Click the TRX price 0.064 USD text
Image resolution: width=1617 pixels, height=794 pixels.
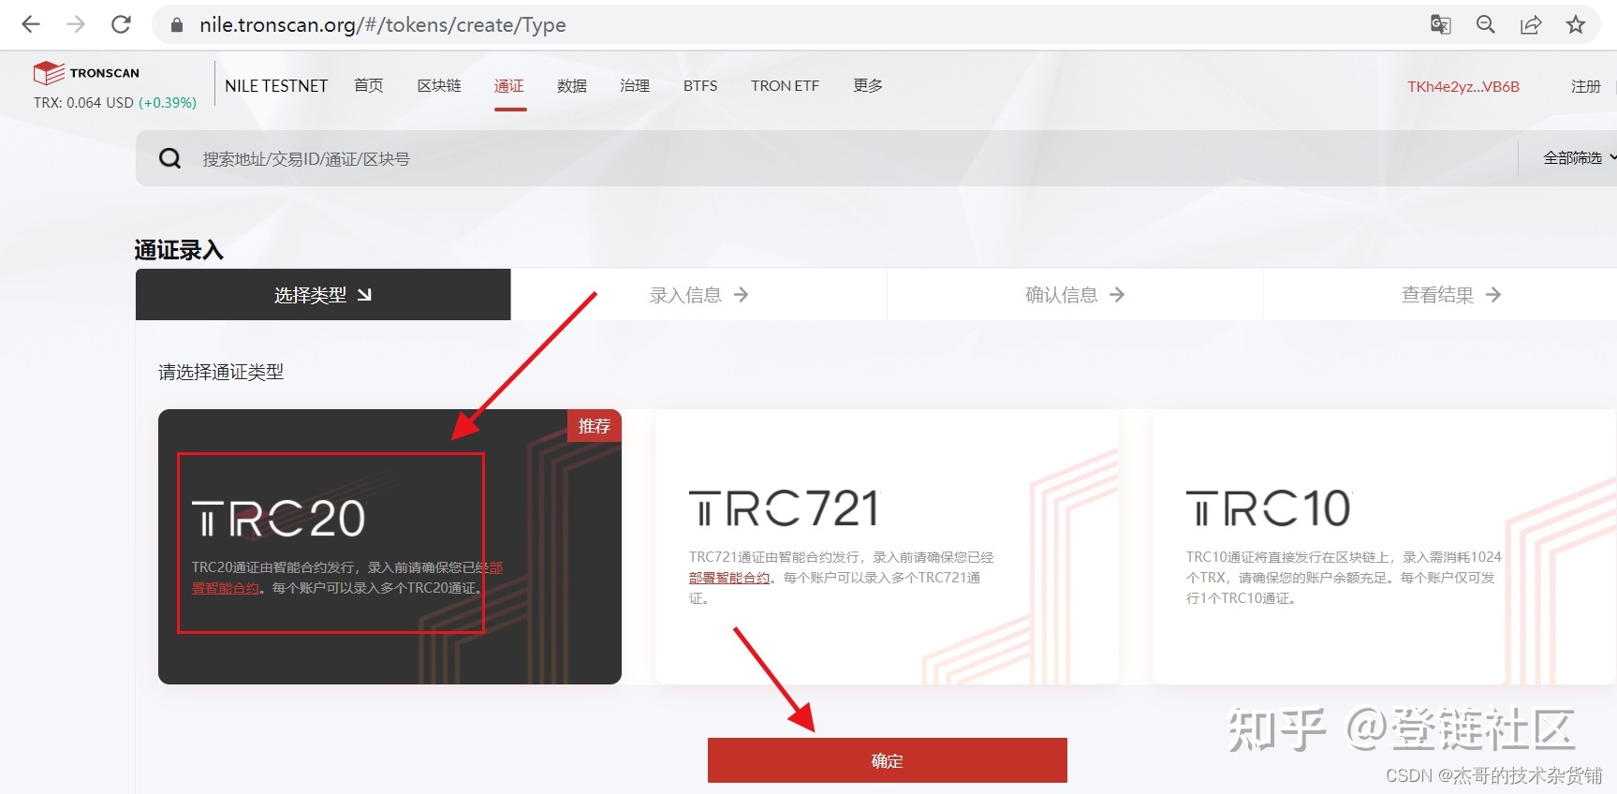(x=83, y=103)
